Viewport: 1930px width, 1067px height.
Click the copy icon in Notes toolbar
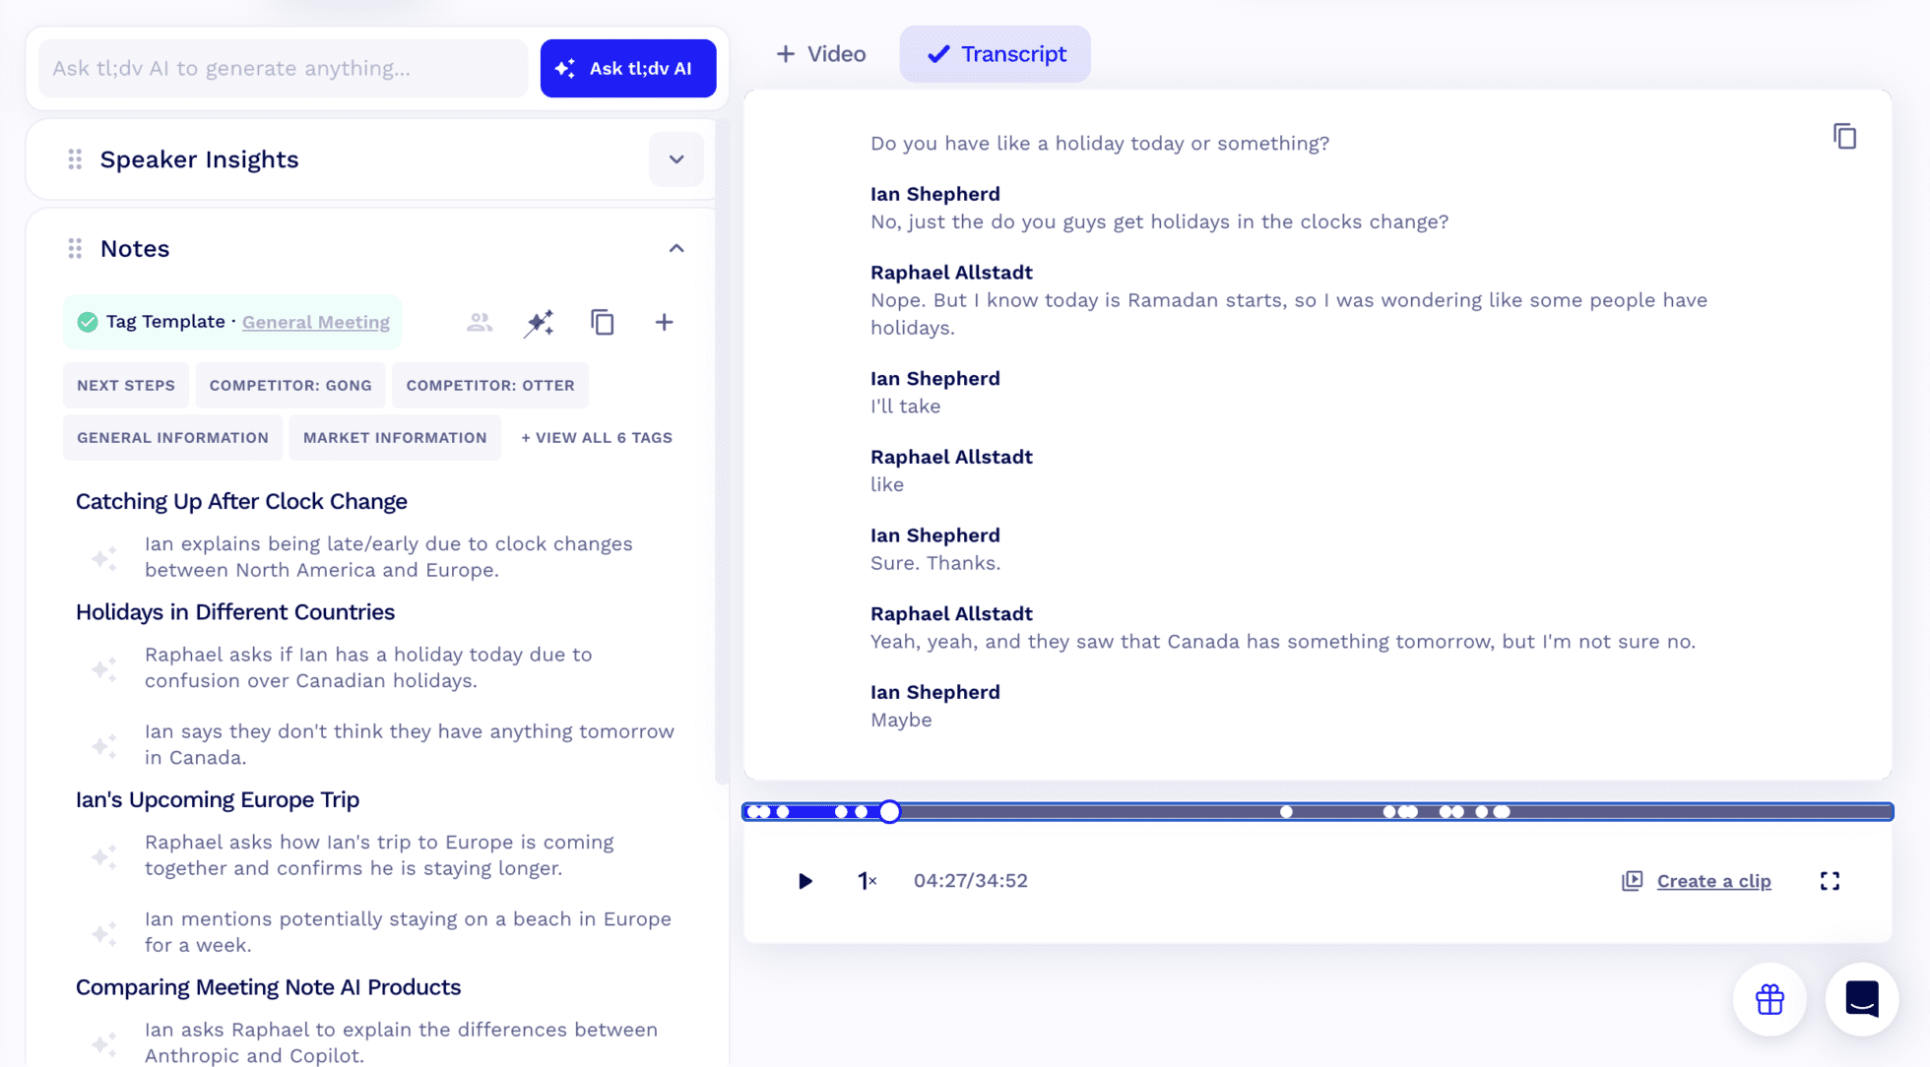603,321
